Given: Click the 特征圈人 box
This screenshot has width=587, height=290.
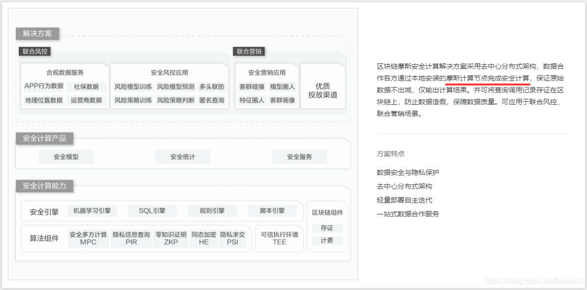Looking at the screenshot, I should pyautogui.click(x=252, y=100).
